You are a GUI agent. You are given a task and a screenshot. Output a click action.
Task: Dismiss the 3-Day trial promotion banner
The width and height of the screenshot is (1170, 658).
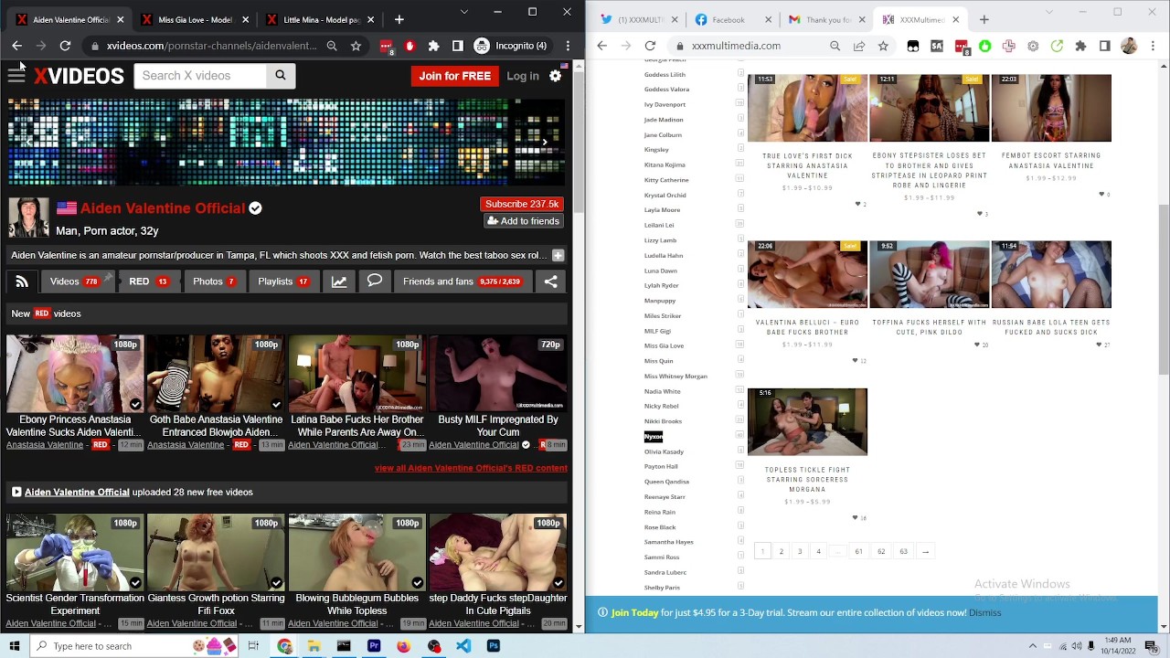point(984,612)
